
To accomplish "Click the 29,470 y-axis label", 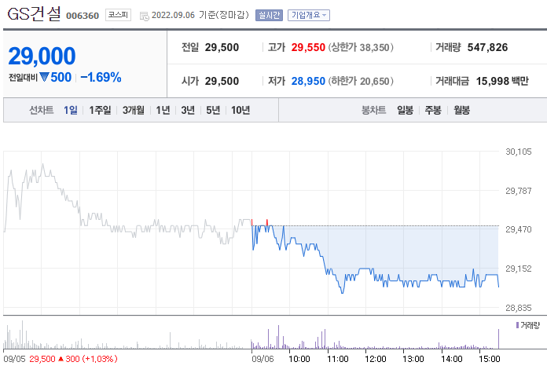I will point(519,229).
